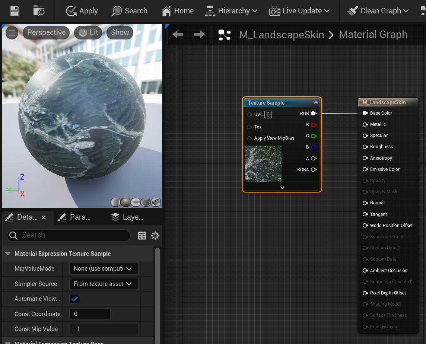Click the Roughness input pin
Image resolution: width=426 pixels, height=344 pixels.
pyautogui.click(x=365, y=147)
